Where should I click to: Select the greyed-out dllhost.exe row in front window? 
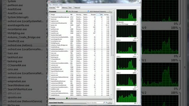[x=79, y=73]
